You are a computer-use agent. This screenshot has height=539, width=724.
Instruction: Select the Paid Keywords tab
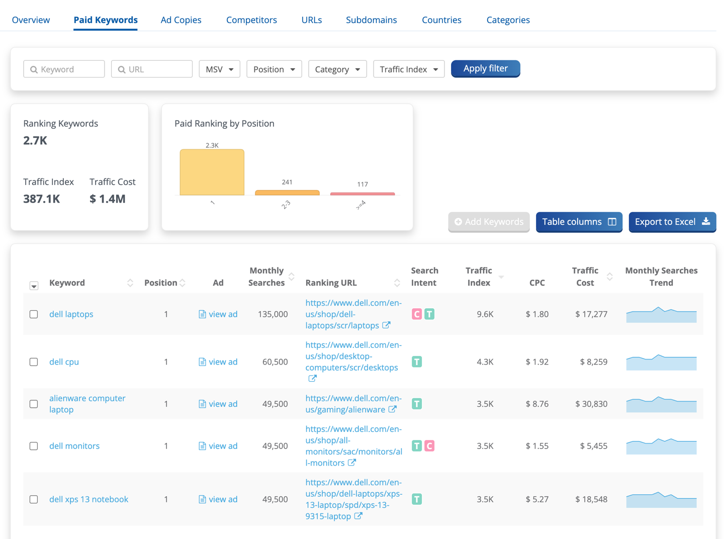[106, 20]
